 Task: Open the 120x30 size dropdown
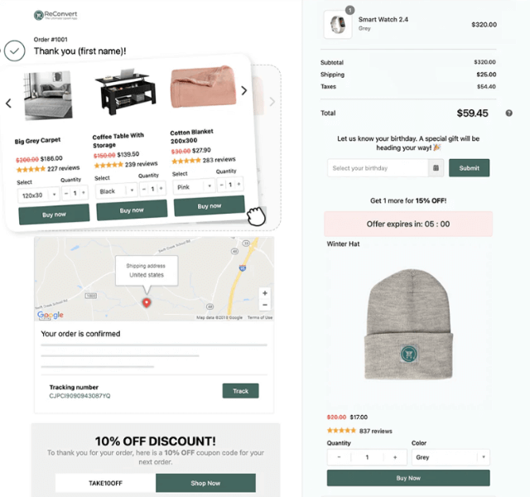[x=39, y=195]
